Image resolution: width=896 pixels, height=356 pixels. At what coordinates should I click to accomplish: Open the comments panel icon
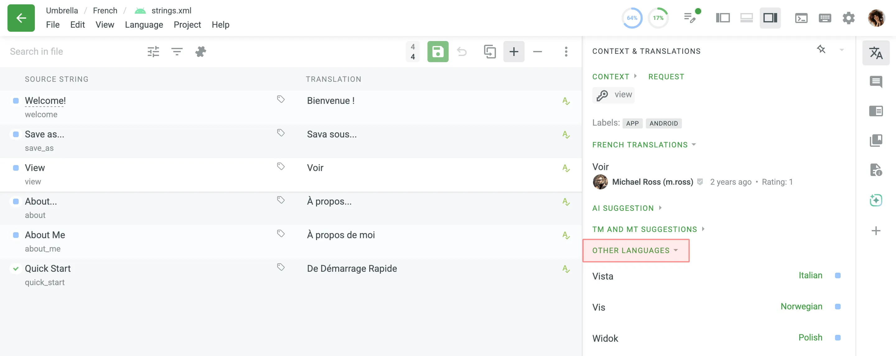coord(875,82)
